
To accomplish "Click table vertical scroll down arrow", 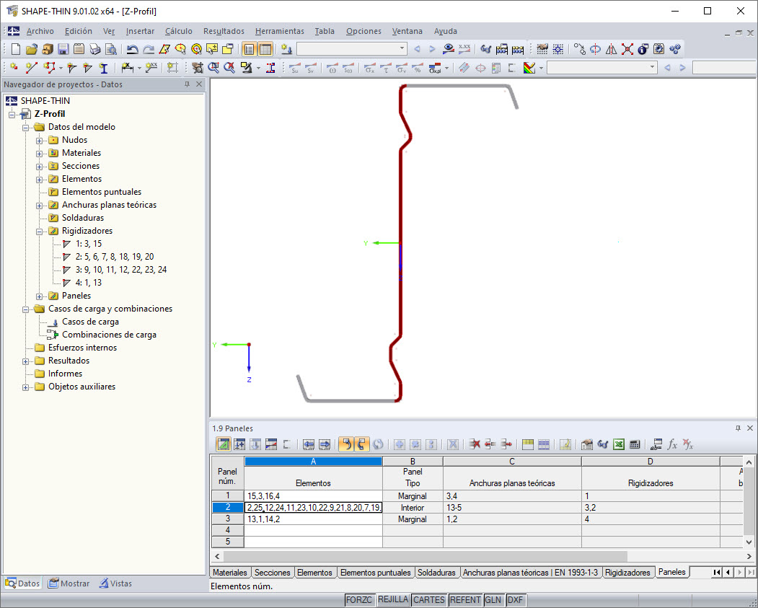I will pyautogui.click(x=749, y=542).
